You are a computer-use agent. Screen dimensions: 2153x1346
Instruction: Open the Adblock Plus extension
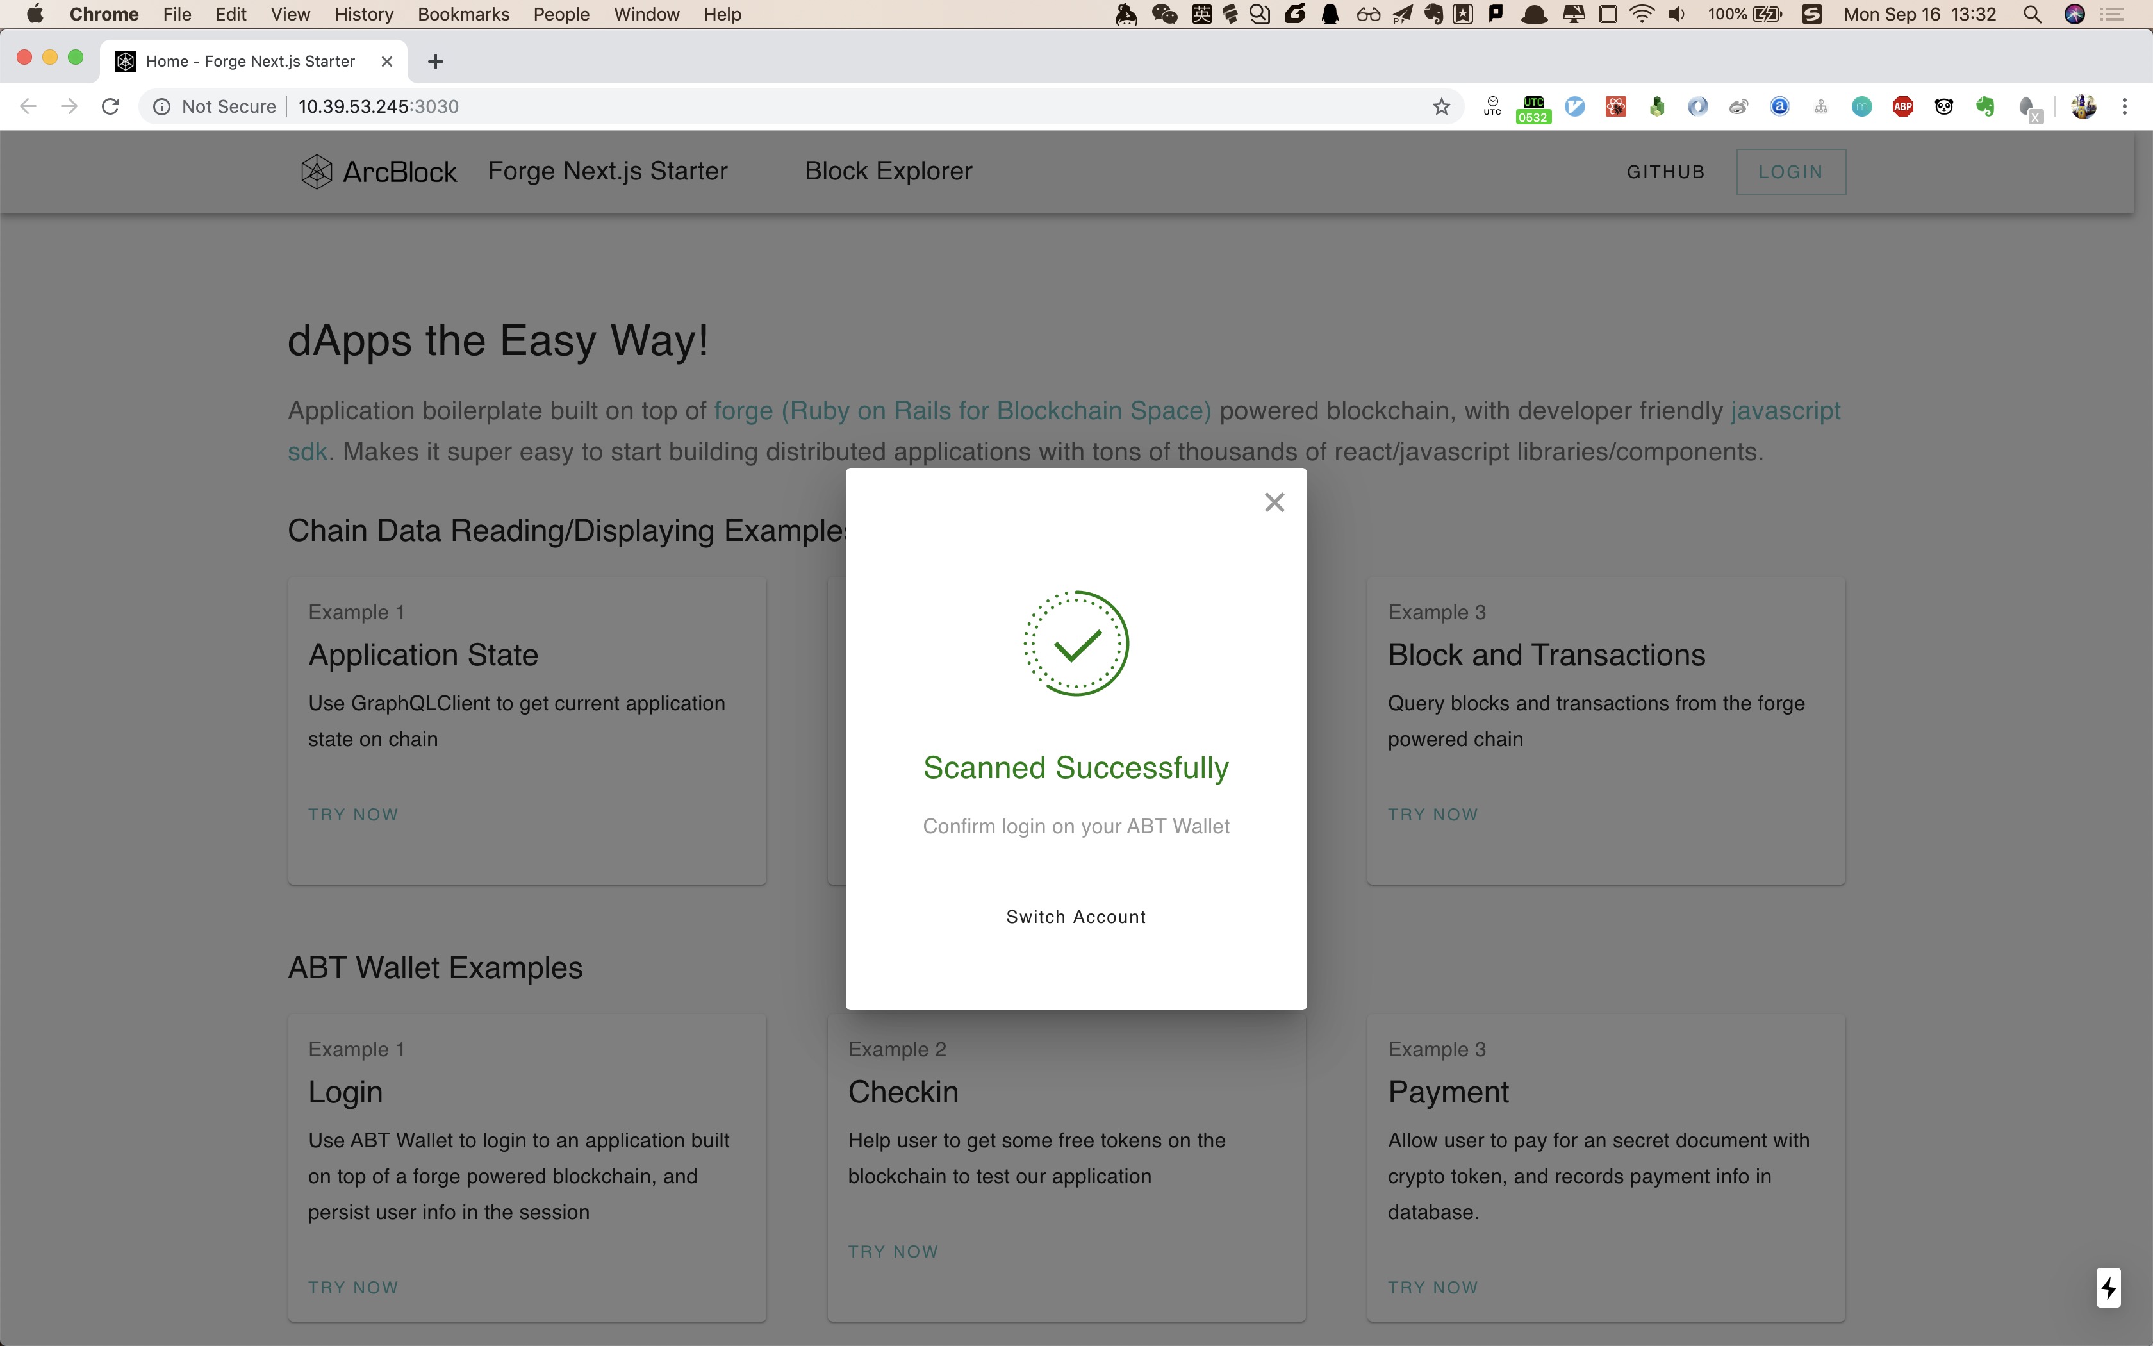pyautogui.click(x=1903, y=107)
